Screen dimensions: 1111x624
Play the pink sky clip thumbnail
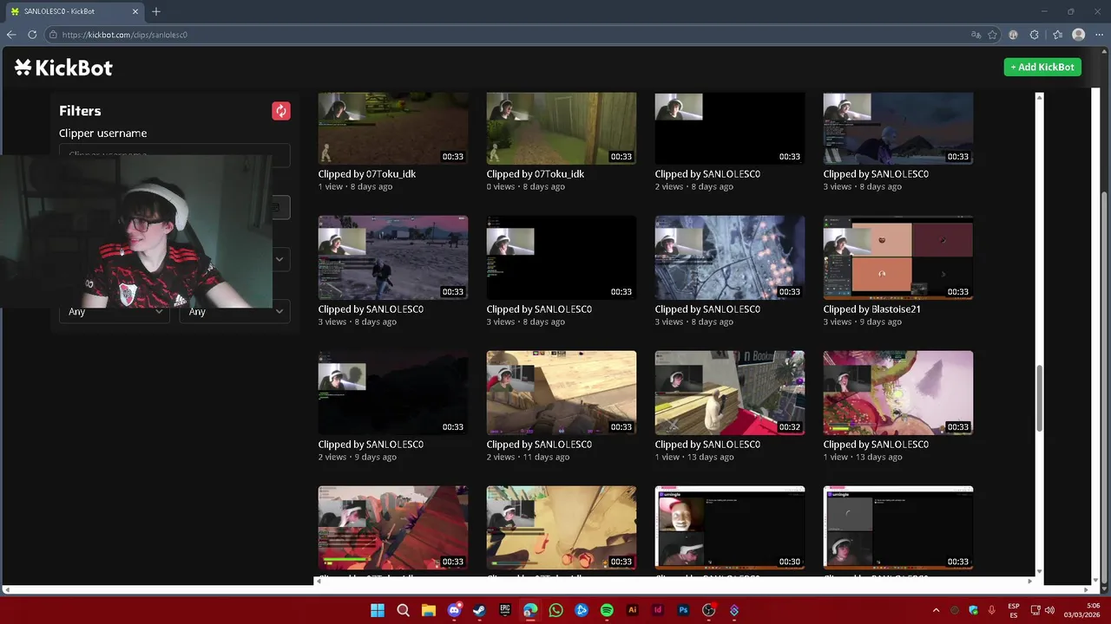[898, 393]
